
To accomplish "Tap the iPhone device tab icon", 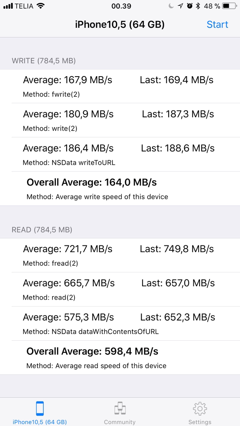I will pyautogui.click(x=40, y=409).
